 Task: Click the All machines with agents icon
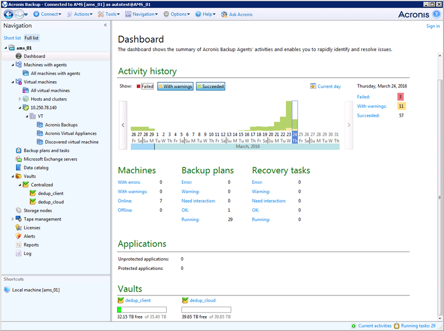click(26, 73)
